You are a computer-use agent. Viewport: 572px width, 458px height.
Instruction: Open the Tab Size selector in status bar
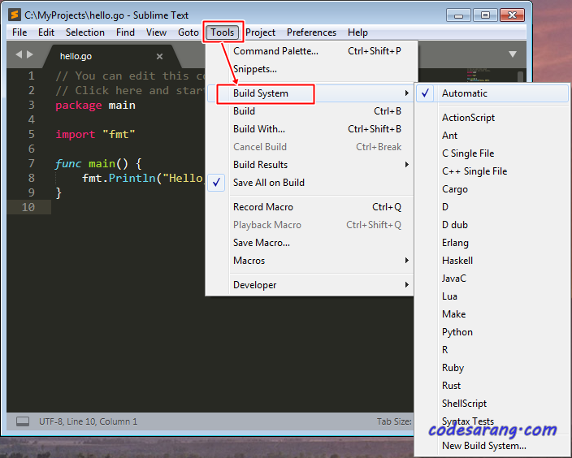[x=394, y=421]
